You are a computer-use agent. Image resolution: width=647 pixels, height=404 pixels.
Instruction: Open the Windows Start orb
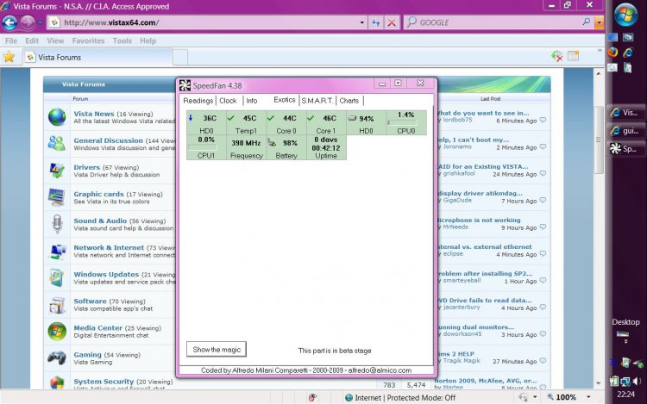[625, 14]
